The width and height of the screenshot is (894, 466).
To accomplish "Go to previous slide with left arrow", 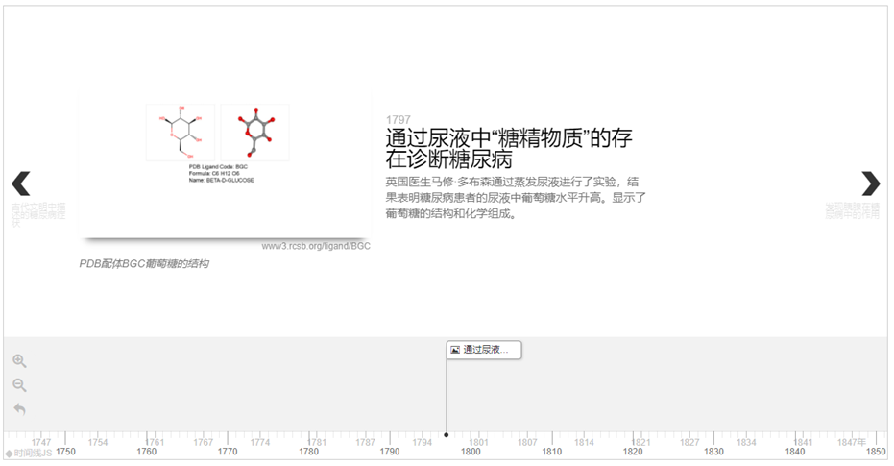I will pyautogui.click(x=21, y=184).
